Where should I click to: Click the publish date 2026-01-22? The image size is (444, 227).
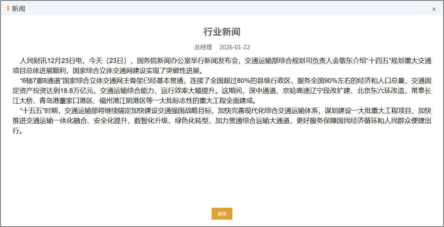234,47
